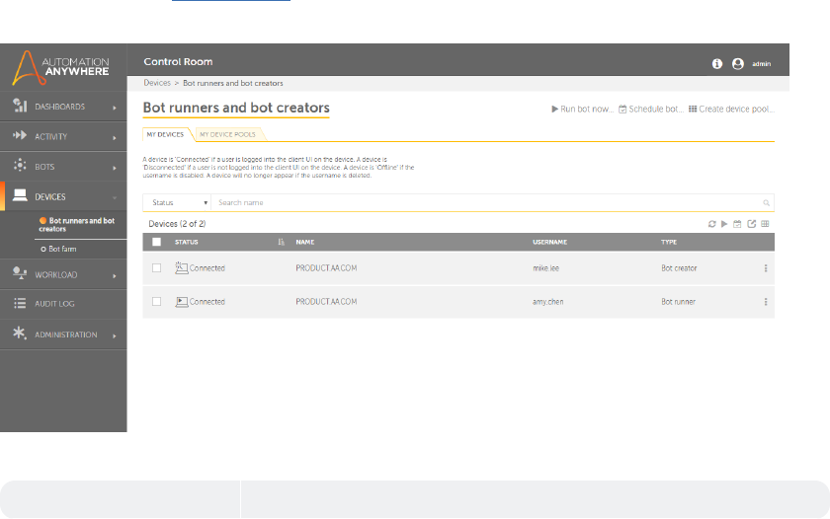Open the actions menu for mike.lee row
The width and height of the screenshot is (830, 519).
click(766, 268)
